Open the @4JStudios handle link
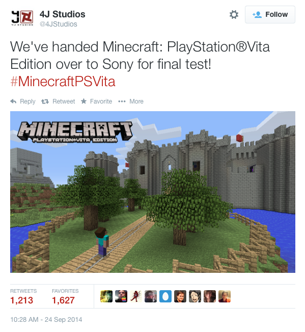The width and height of the screenshot is (305, 332). (x=59, y=24)
